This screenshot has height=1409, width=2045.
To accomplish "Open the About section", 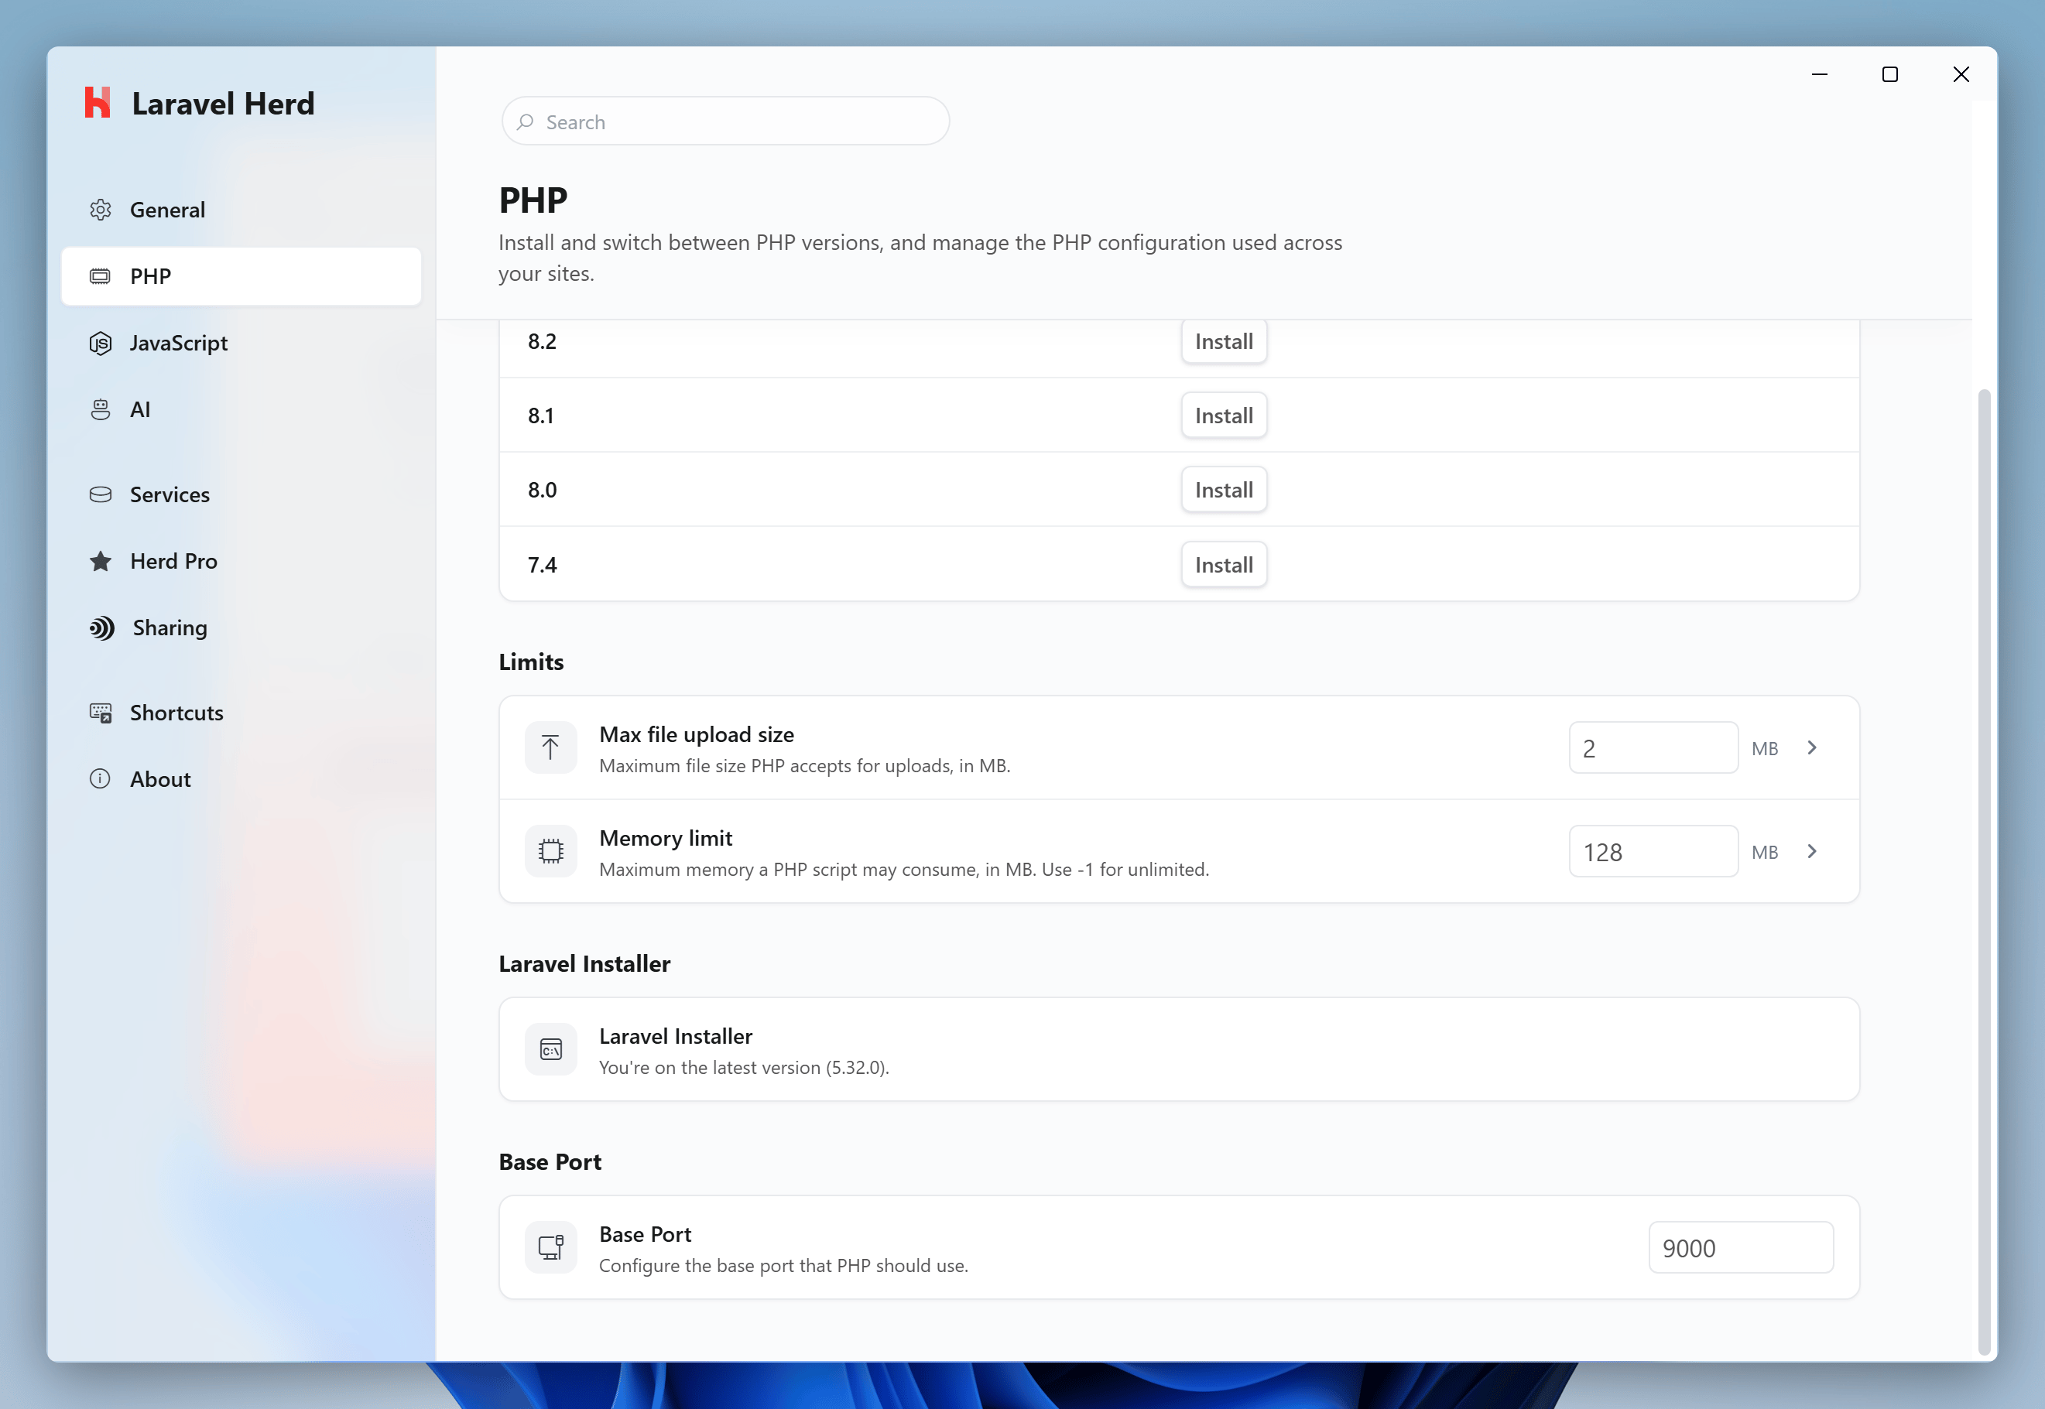I will click(x=241, y=778).
